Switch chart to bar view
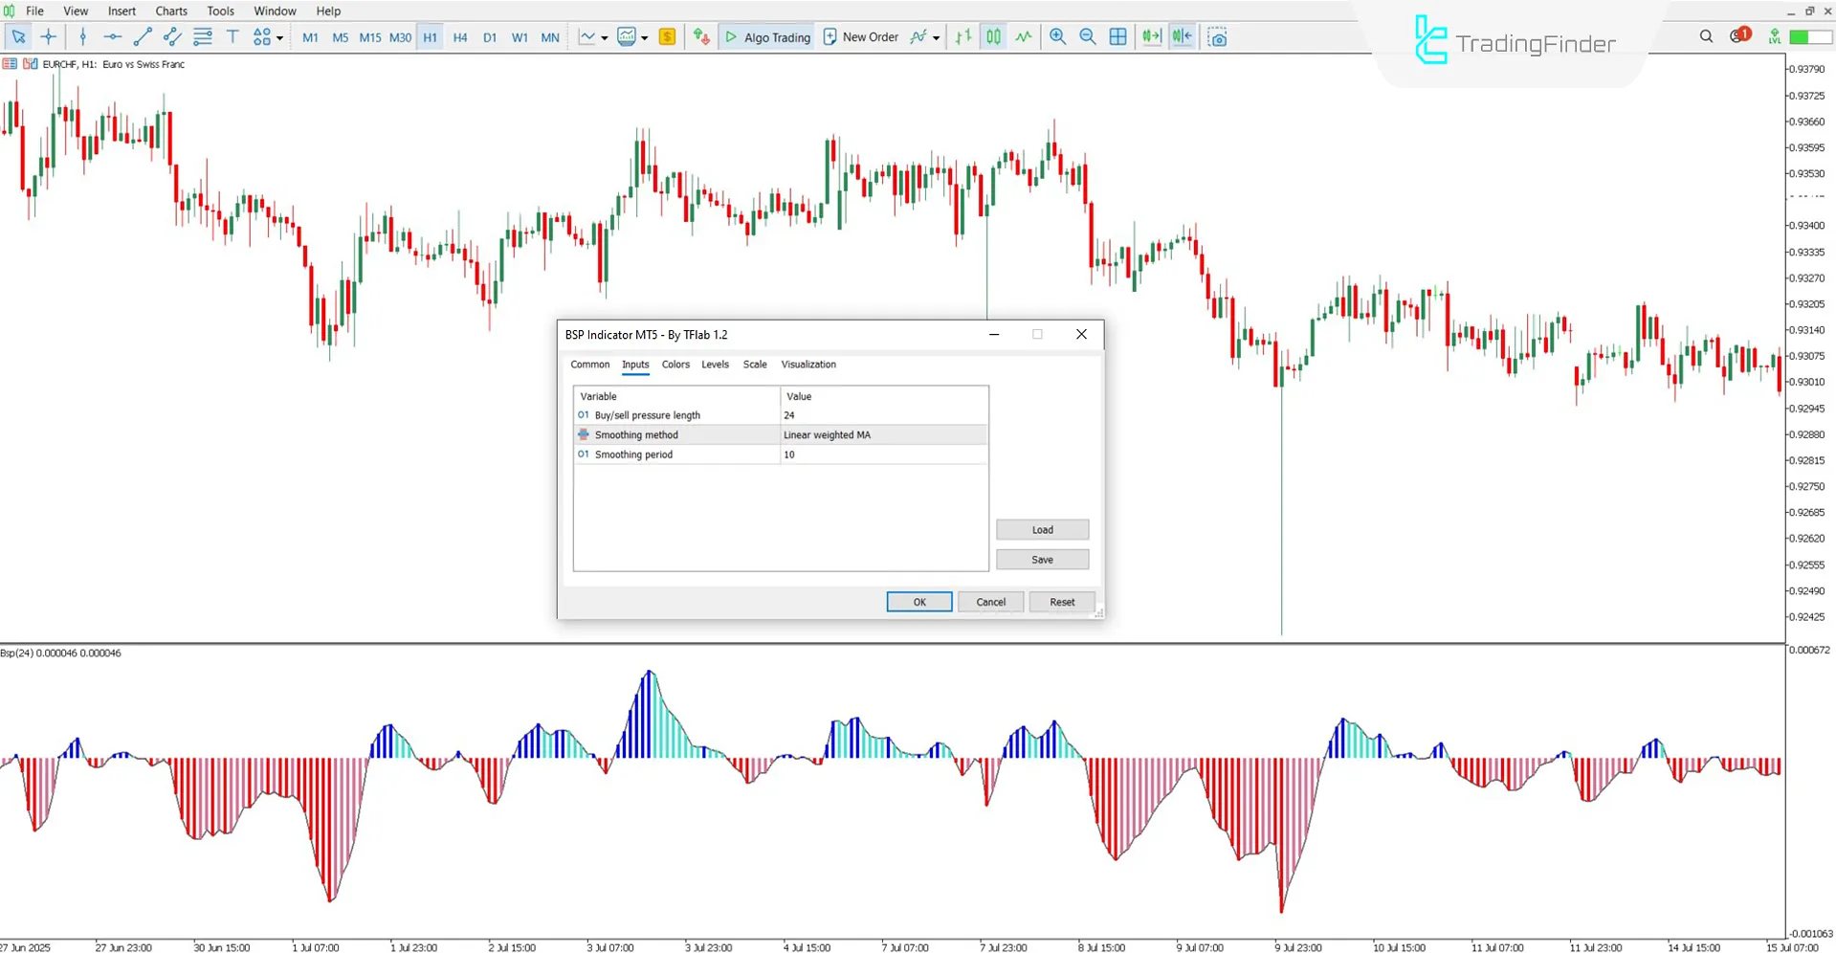The height and width of the screenshot is (953, 1836). 962,36
